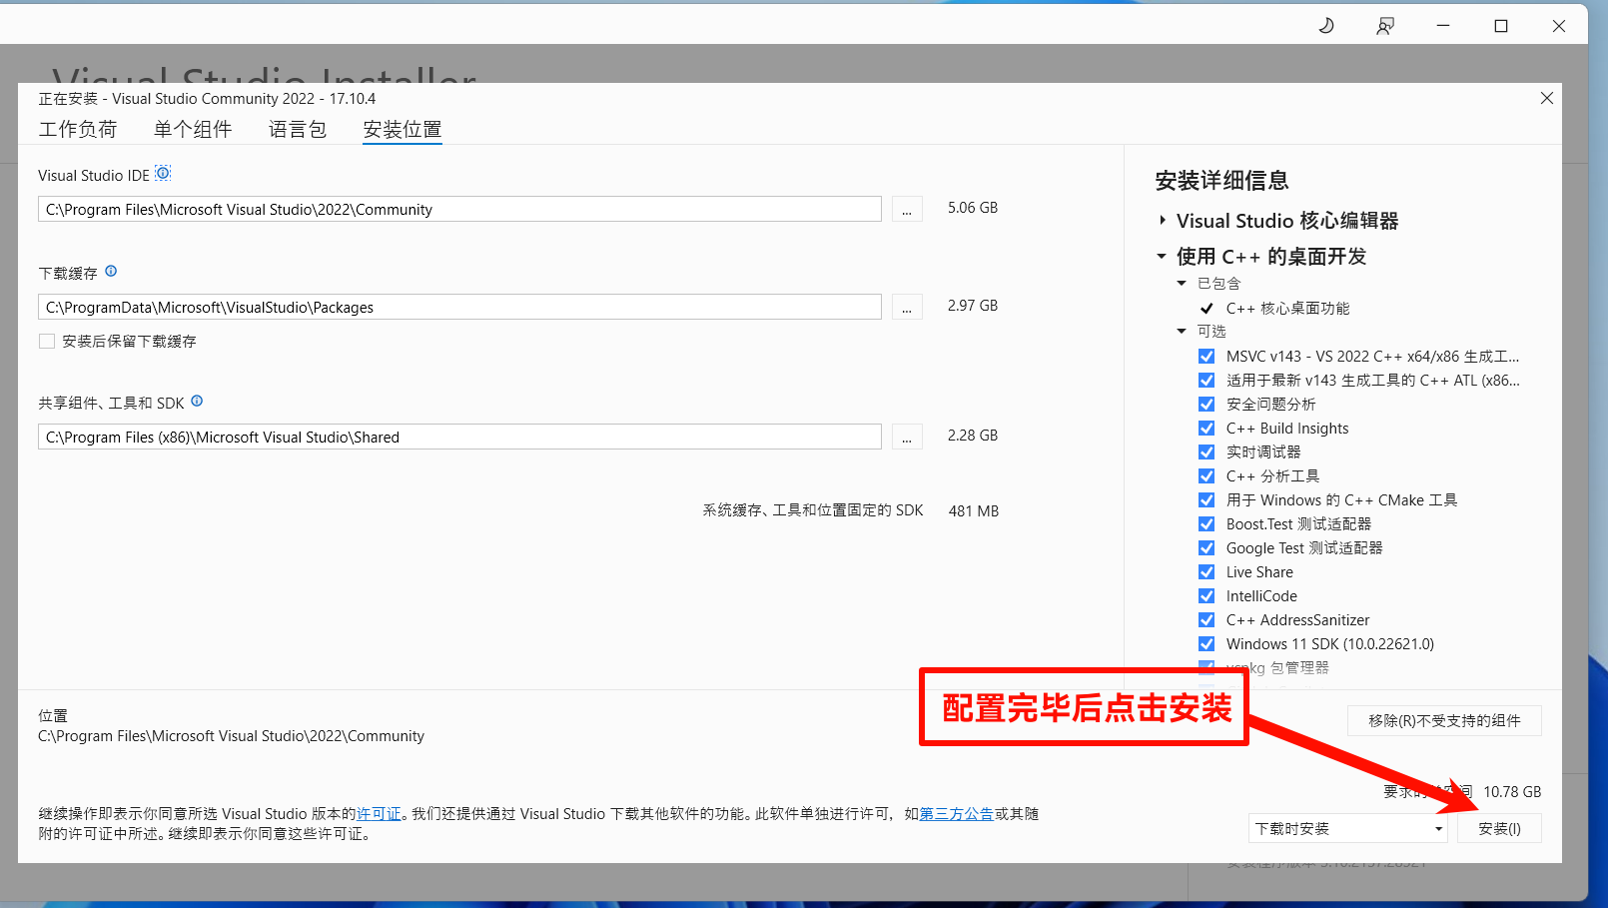Click info icon next to Visual Studio IDE

coord(163,174)
